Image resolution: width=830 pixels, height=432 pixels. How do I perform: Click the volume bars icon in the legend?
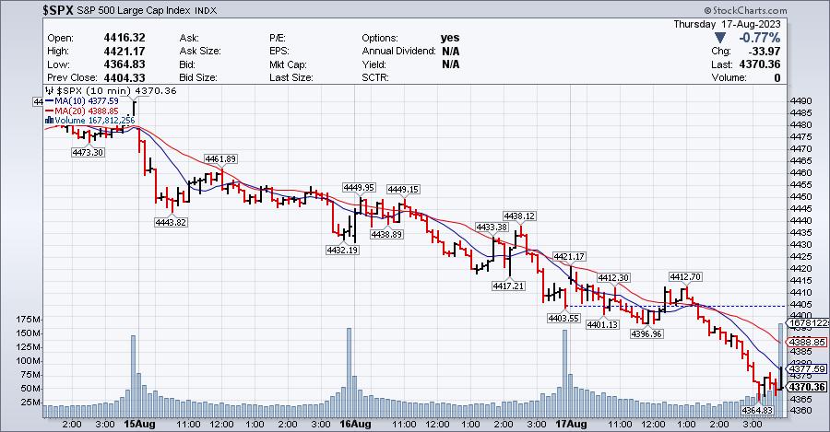click(48, 120)
